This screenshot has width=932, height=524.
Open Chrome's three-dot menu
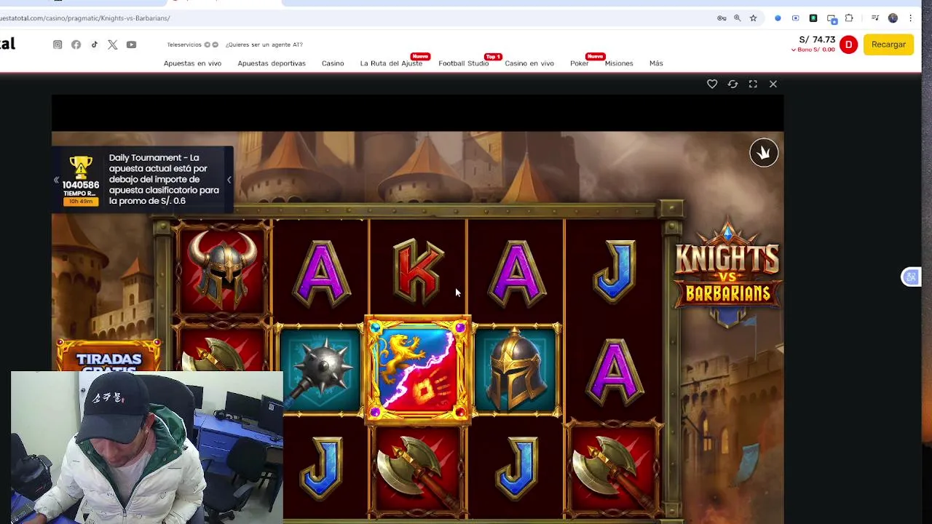910,18
